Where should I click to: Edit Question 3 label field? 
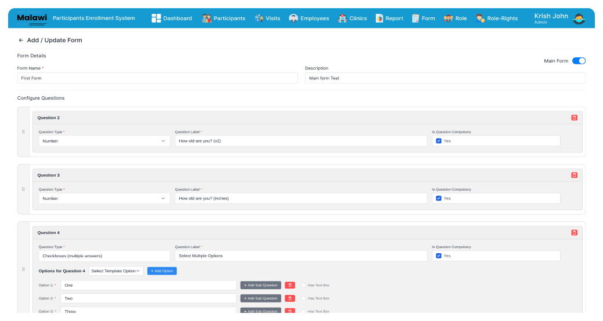(x=301, y=198)
